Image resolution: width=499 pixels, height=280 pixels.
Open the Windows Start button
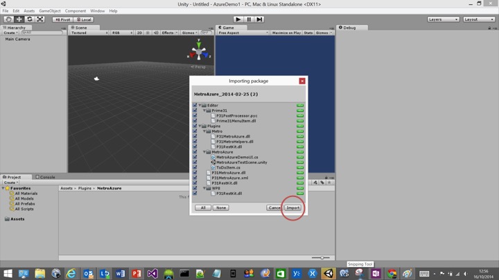click(8, 273)
